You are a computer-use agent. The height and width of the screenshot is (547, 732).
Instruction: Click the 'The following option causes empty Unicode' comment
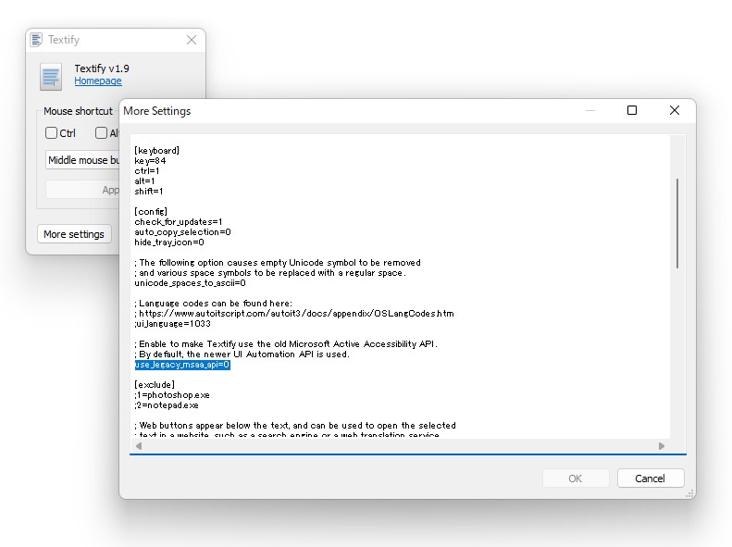(x=278, y=263)
